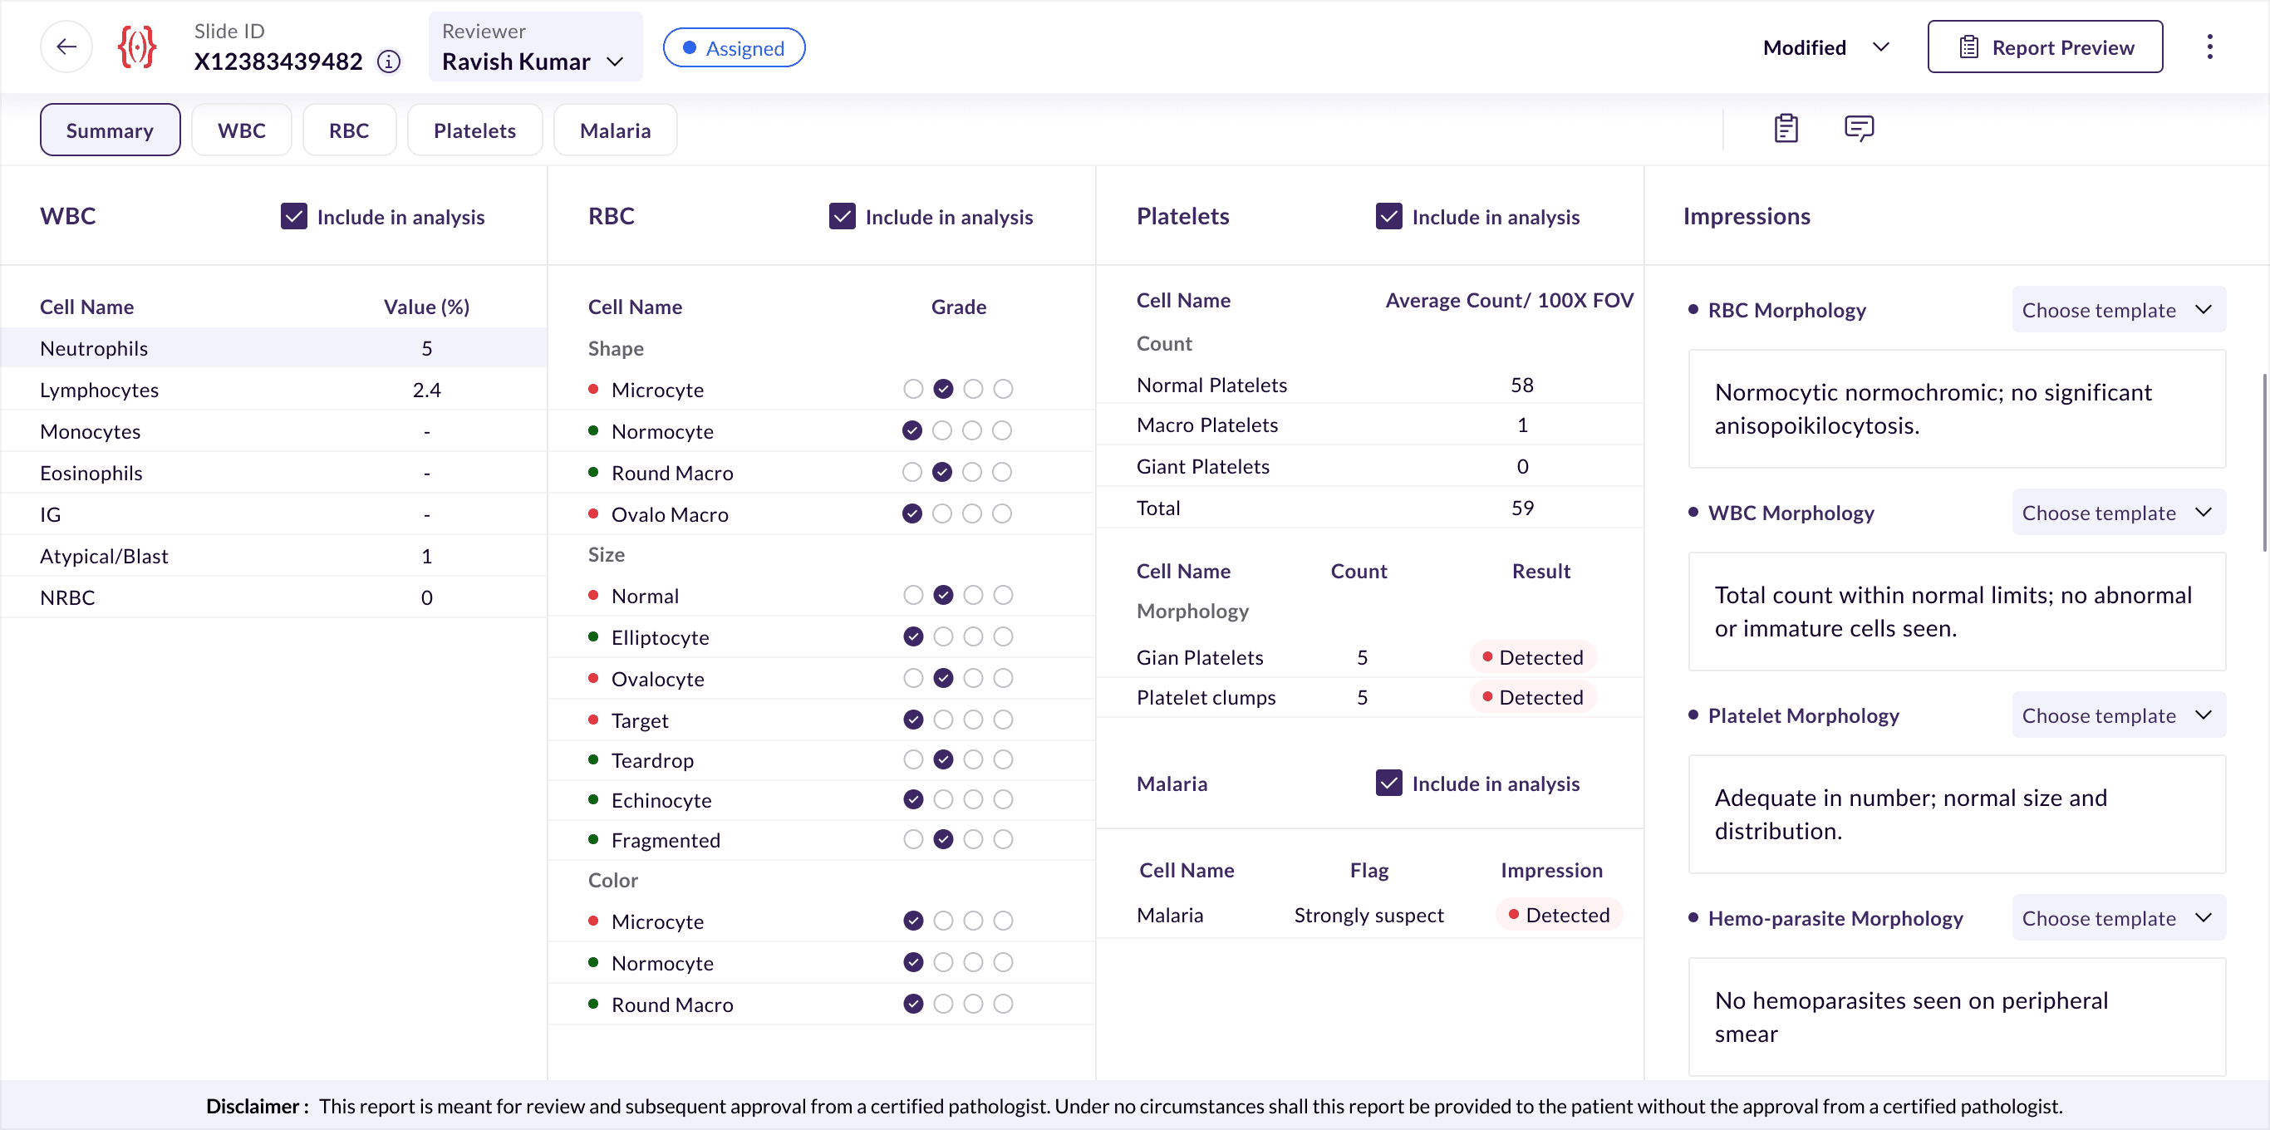Toggle Malaria Include in analysis checkbox

click(x=1388, y=784)
